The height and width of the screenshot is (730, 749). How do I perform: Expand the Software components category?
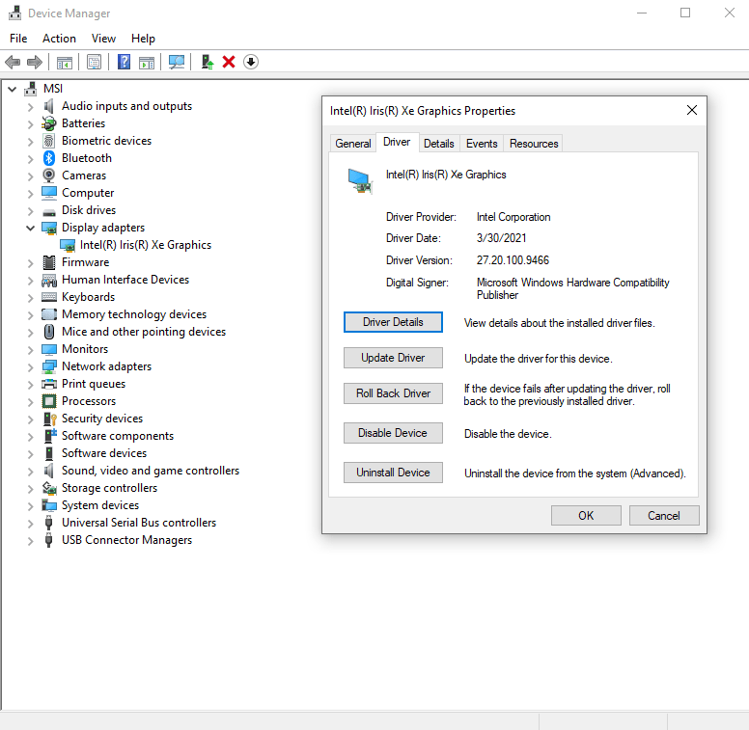click(x=31, y=436)
